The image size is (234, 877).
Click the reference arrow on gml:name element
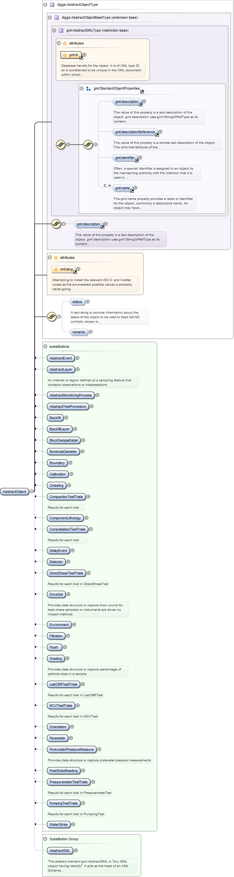(x=132, y=191)
